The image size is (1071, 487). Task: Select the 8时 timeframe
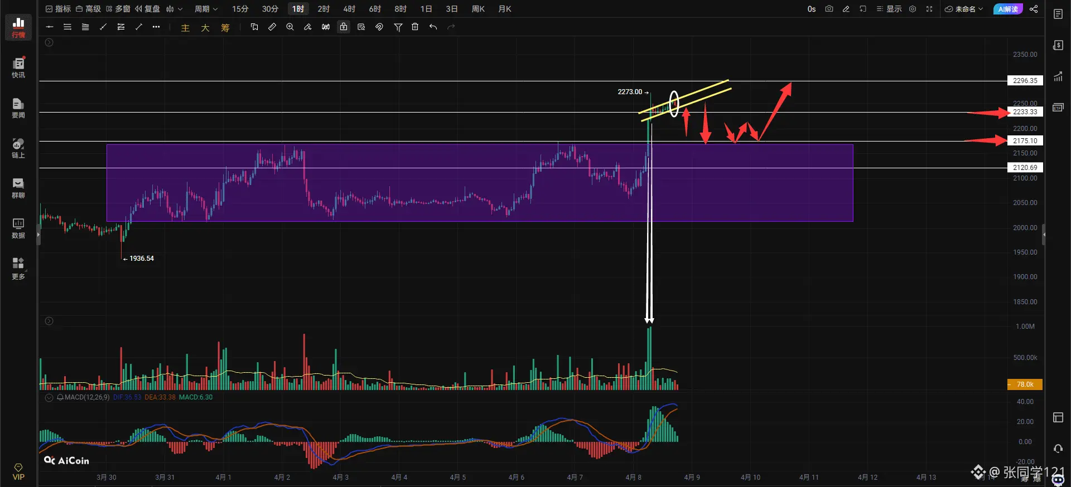[401, 9]
